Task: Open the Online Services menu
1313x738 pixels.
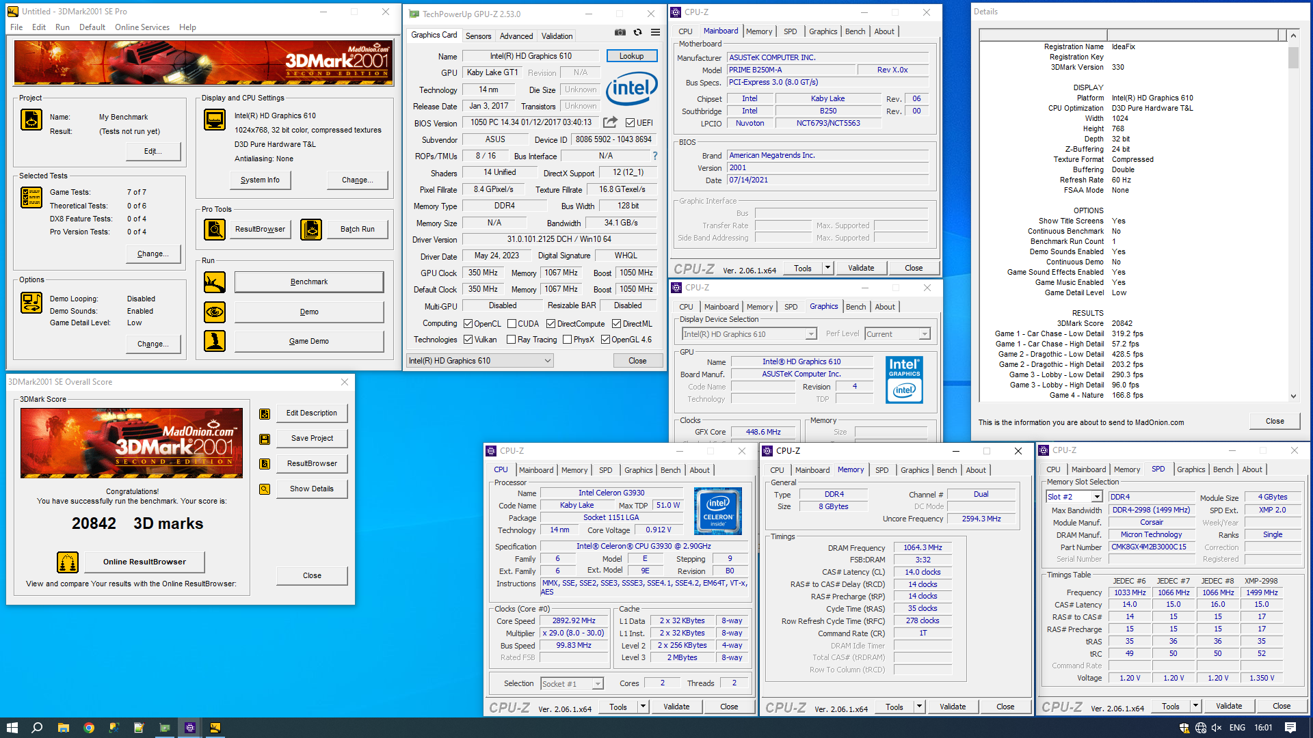Action: (x=142, y=27)
